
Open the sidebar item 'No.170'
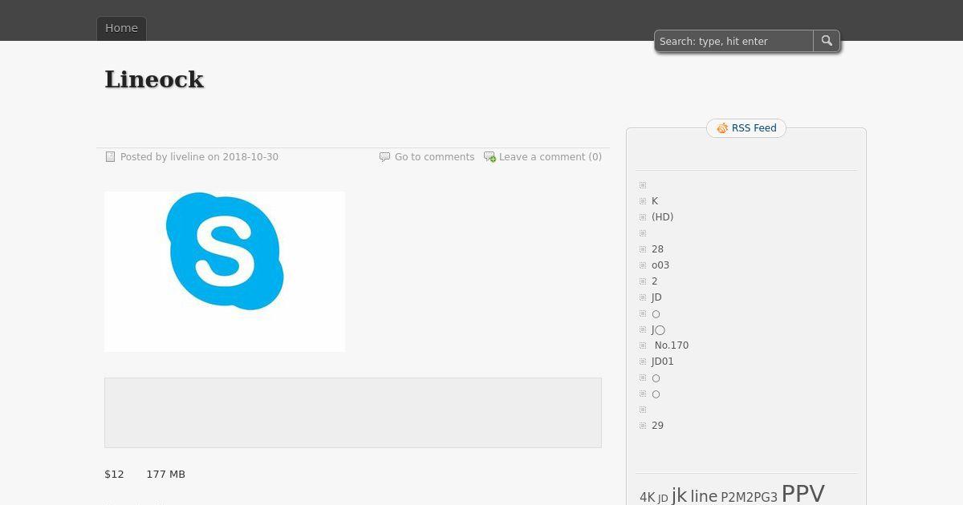pos(672,345)
